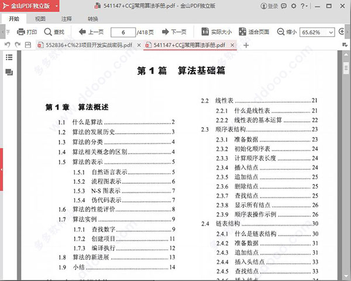Click the scrollbar down arrow

coord(346,277)
